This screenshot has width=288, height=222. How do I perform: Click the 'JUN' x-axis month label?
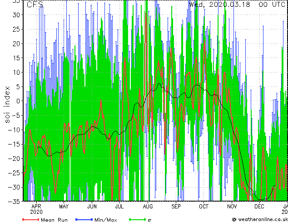click(92, 207)
